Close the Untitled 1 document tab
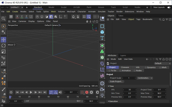 [22, 7]
